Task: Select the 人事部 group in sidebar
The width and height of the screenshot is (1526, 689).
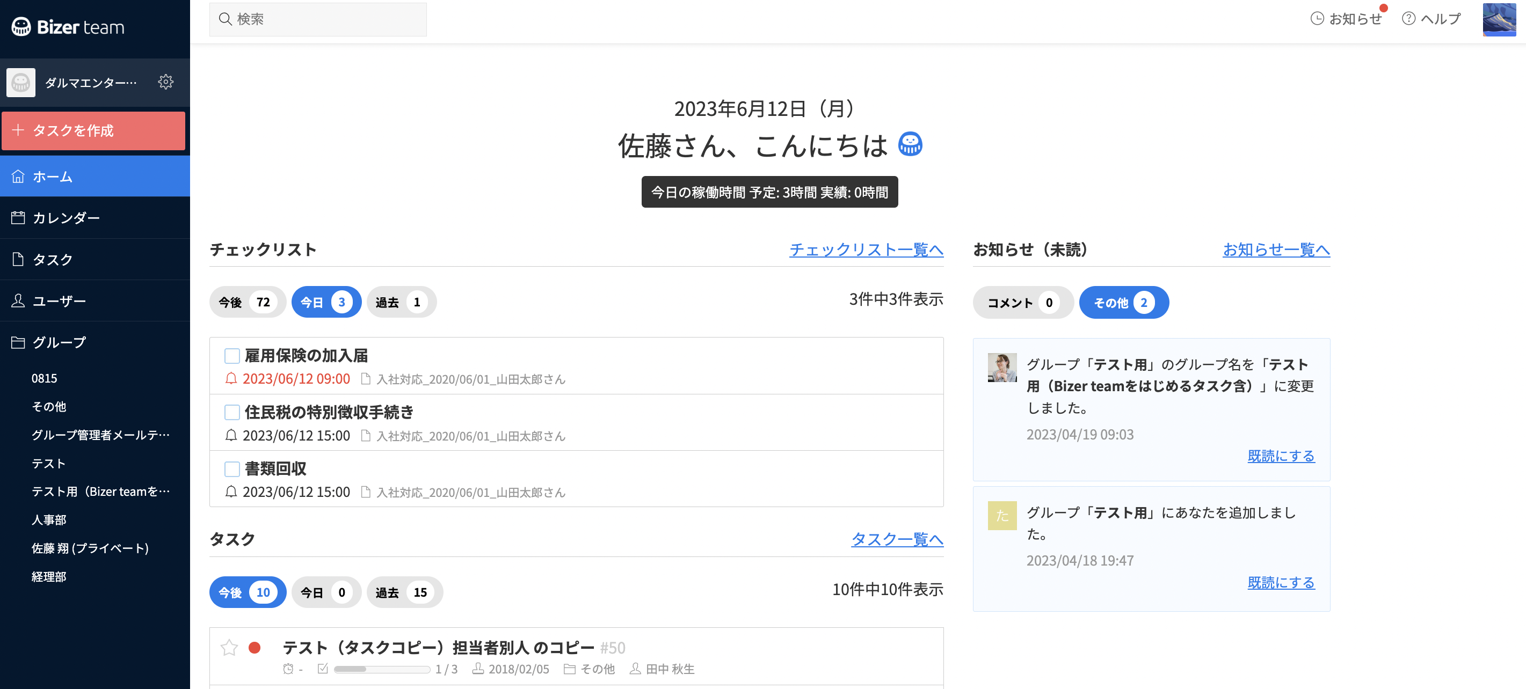Action: 49,520
